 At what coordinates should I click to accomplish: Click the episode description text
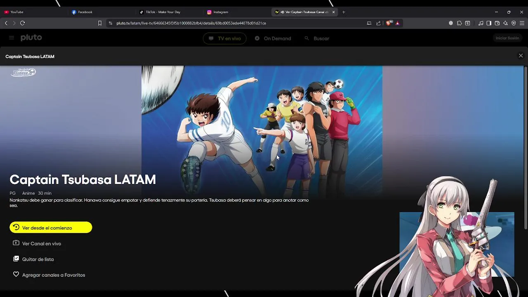coord(159,203)
